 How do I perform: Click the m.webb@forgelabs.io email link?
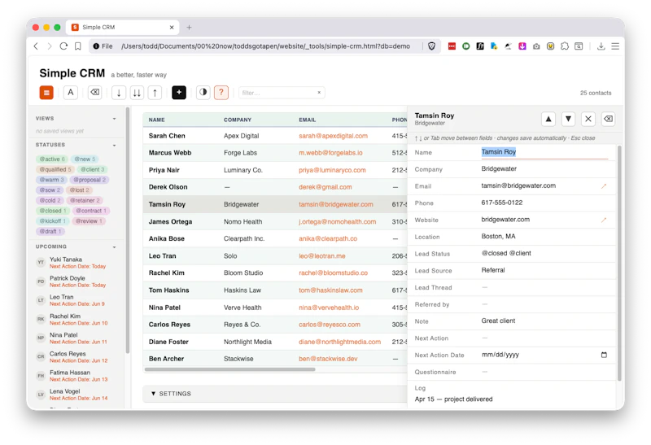click(x=330, y=153)
